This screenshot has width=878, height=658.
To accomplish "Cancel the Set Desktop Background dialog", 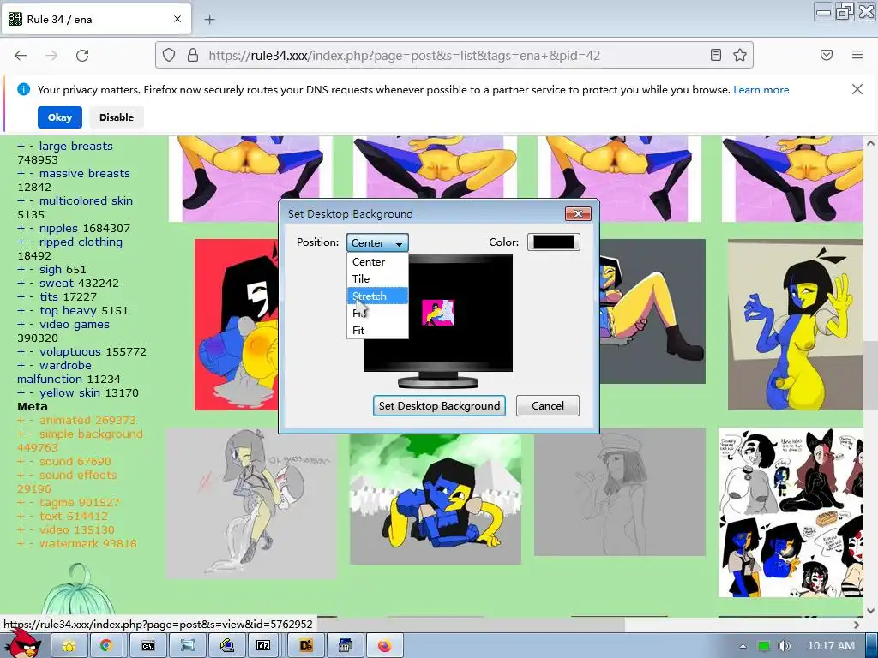I will point(548,405).
